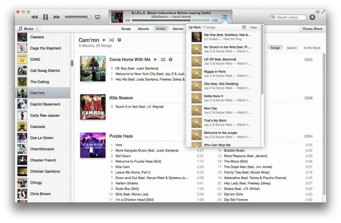Viewport: 341px width, 223px height.
Task: Click the Come Home With Me album cover
Action: coord(93,69)
